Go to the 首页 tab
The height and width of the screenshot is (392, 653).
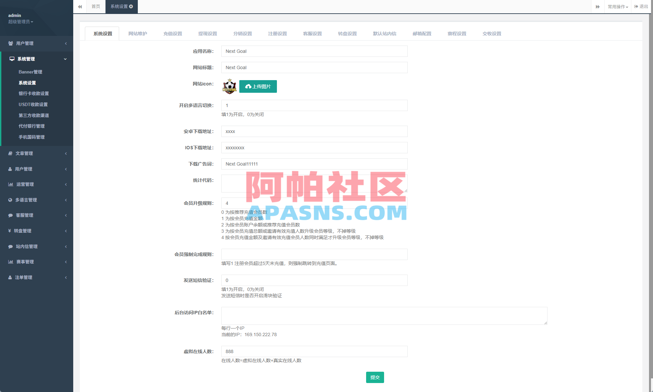[96, 6]
